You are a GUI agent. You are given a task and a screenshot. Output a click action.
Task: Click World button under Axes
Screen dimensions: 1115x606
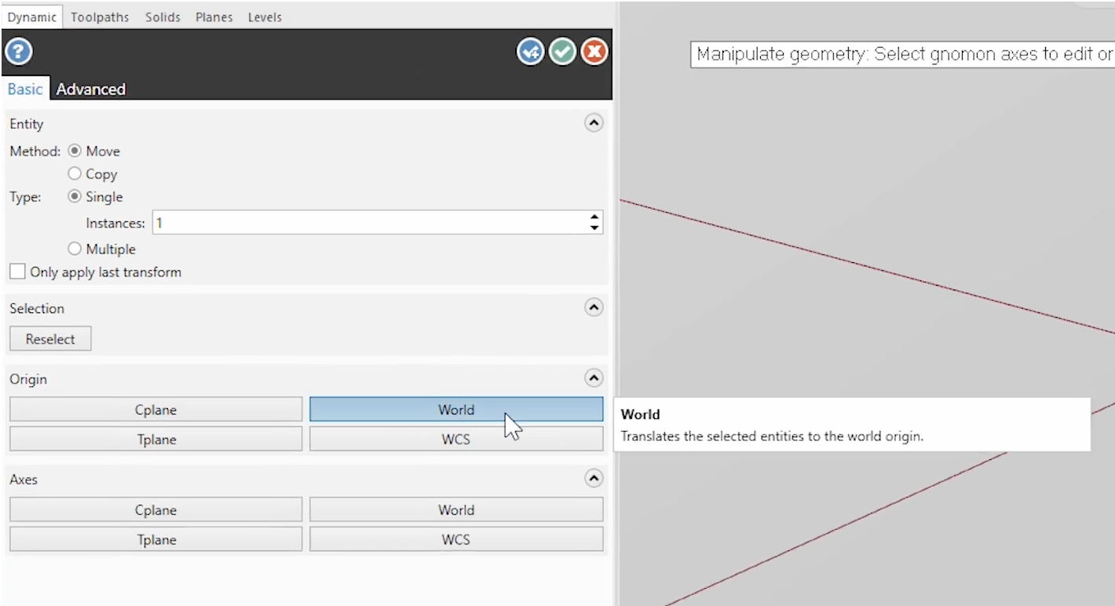(x=456, y=509)
